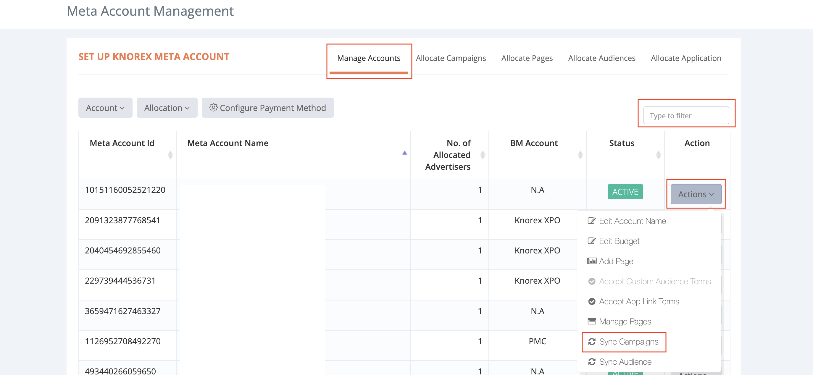Screen dimensions: 813x375
Task: Click the Accept App Link Terms checkmark icon
Action: [592, 302]
